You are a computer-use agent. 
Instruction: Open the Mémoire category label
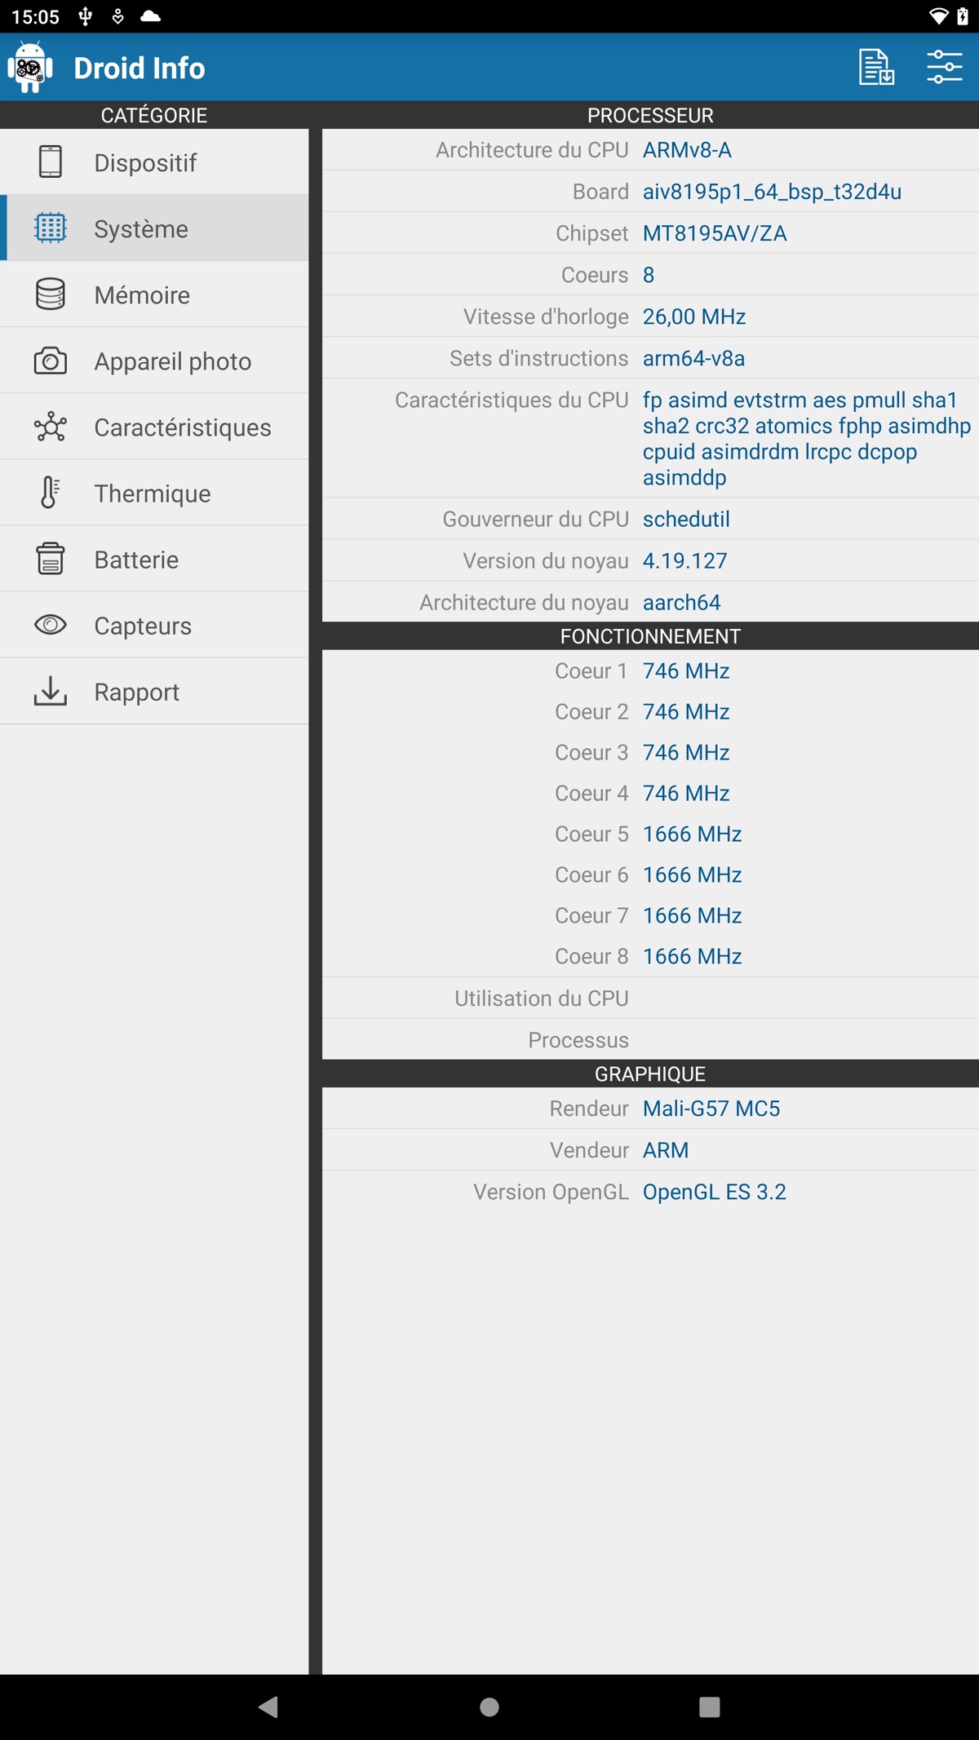[142, 295]
